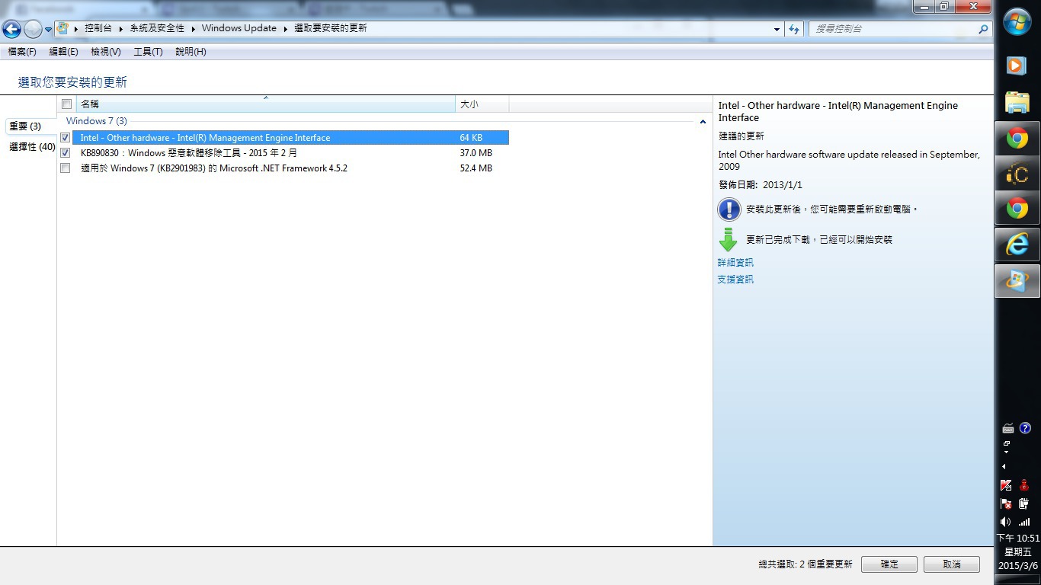
Task: Click the 52.4 MB size value
Action: coord(476,168)
